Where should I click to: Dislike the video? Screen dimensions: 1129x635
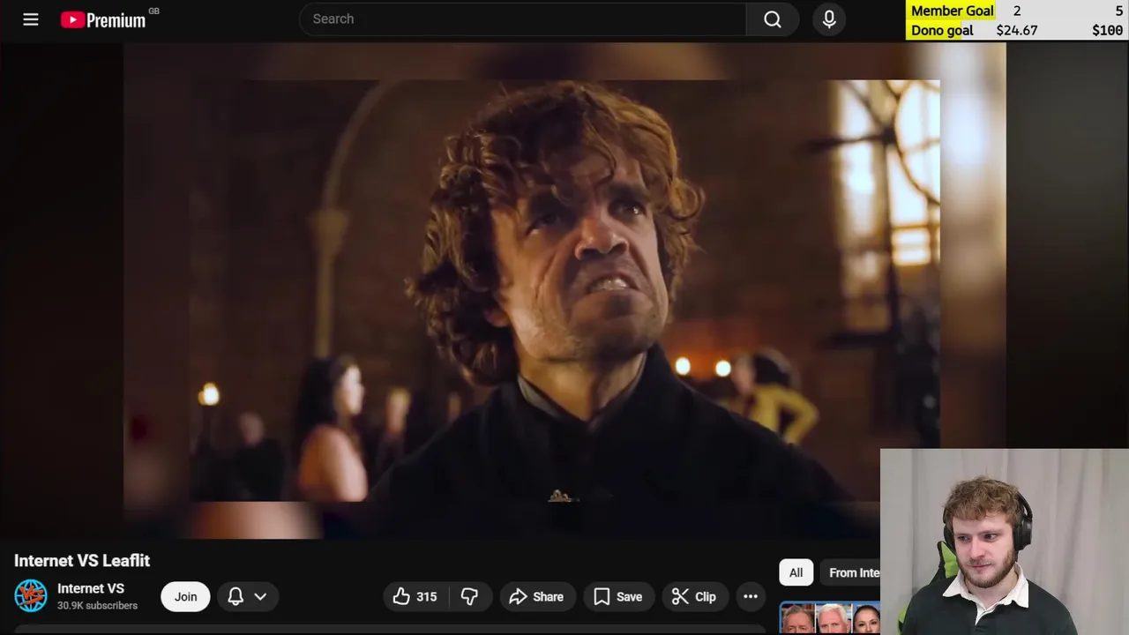(x=469, y=596)
